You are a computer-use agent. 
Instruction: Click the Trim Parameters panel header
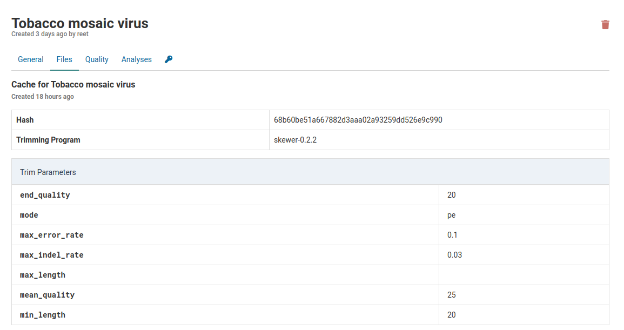pos(310,172)
